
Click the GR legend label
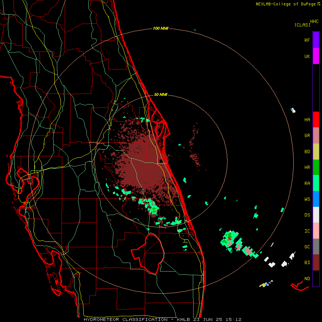pyautogui.click(x=307, y=136)
